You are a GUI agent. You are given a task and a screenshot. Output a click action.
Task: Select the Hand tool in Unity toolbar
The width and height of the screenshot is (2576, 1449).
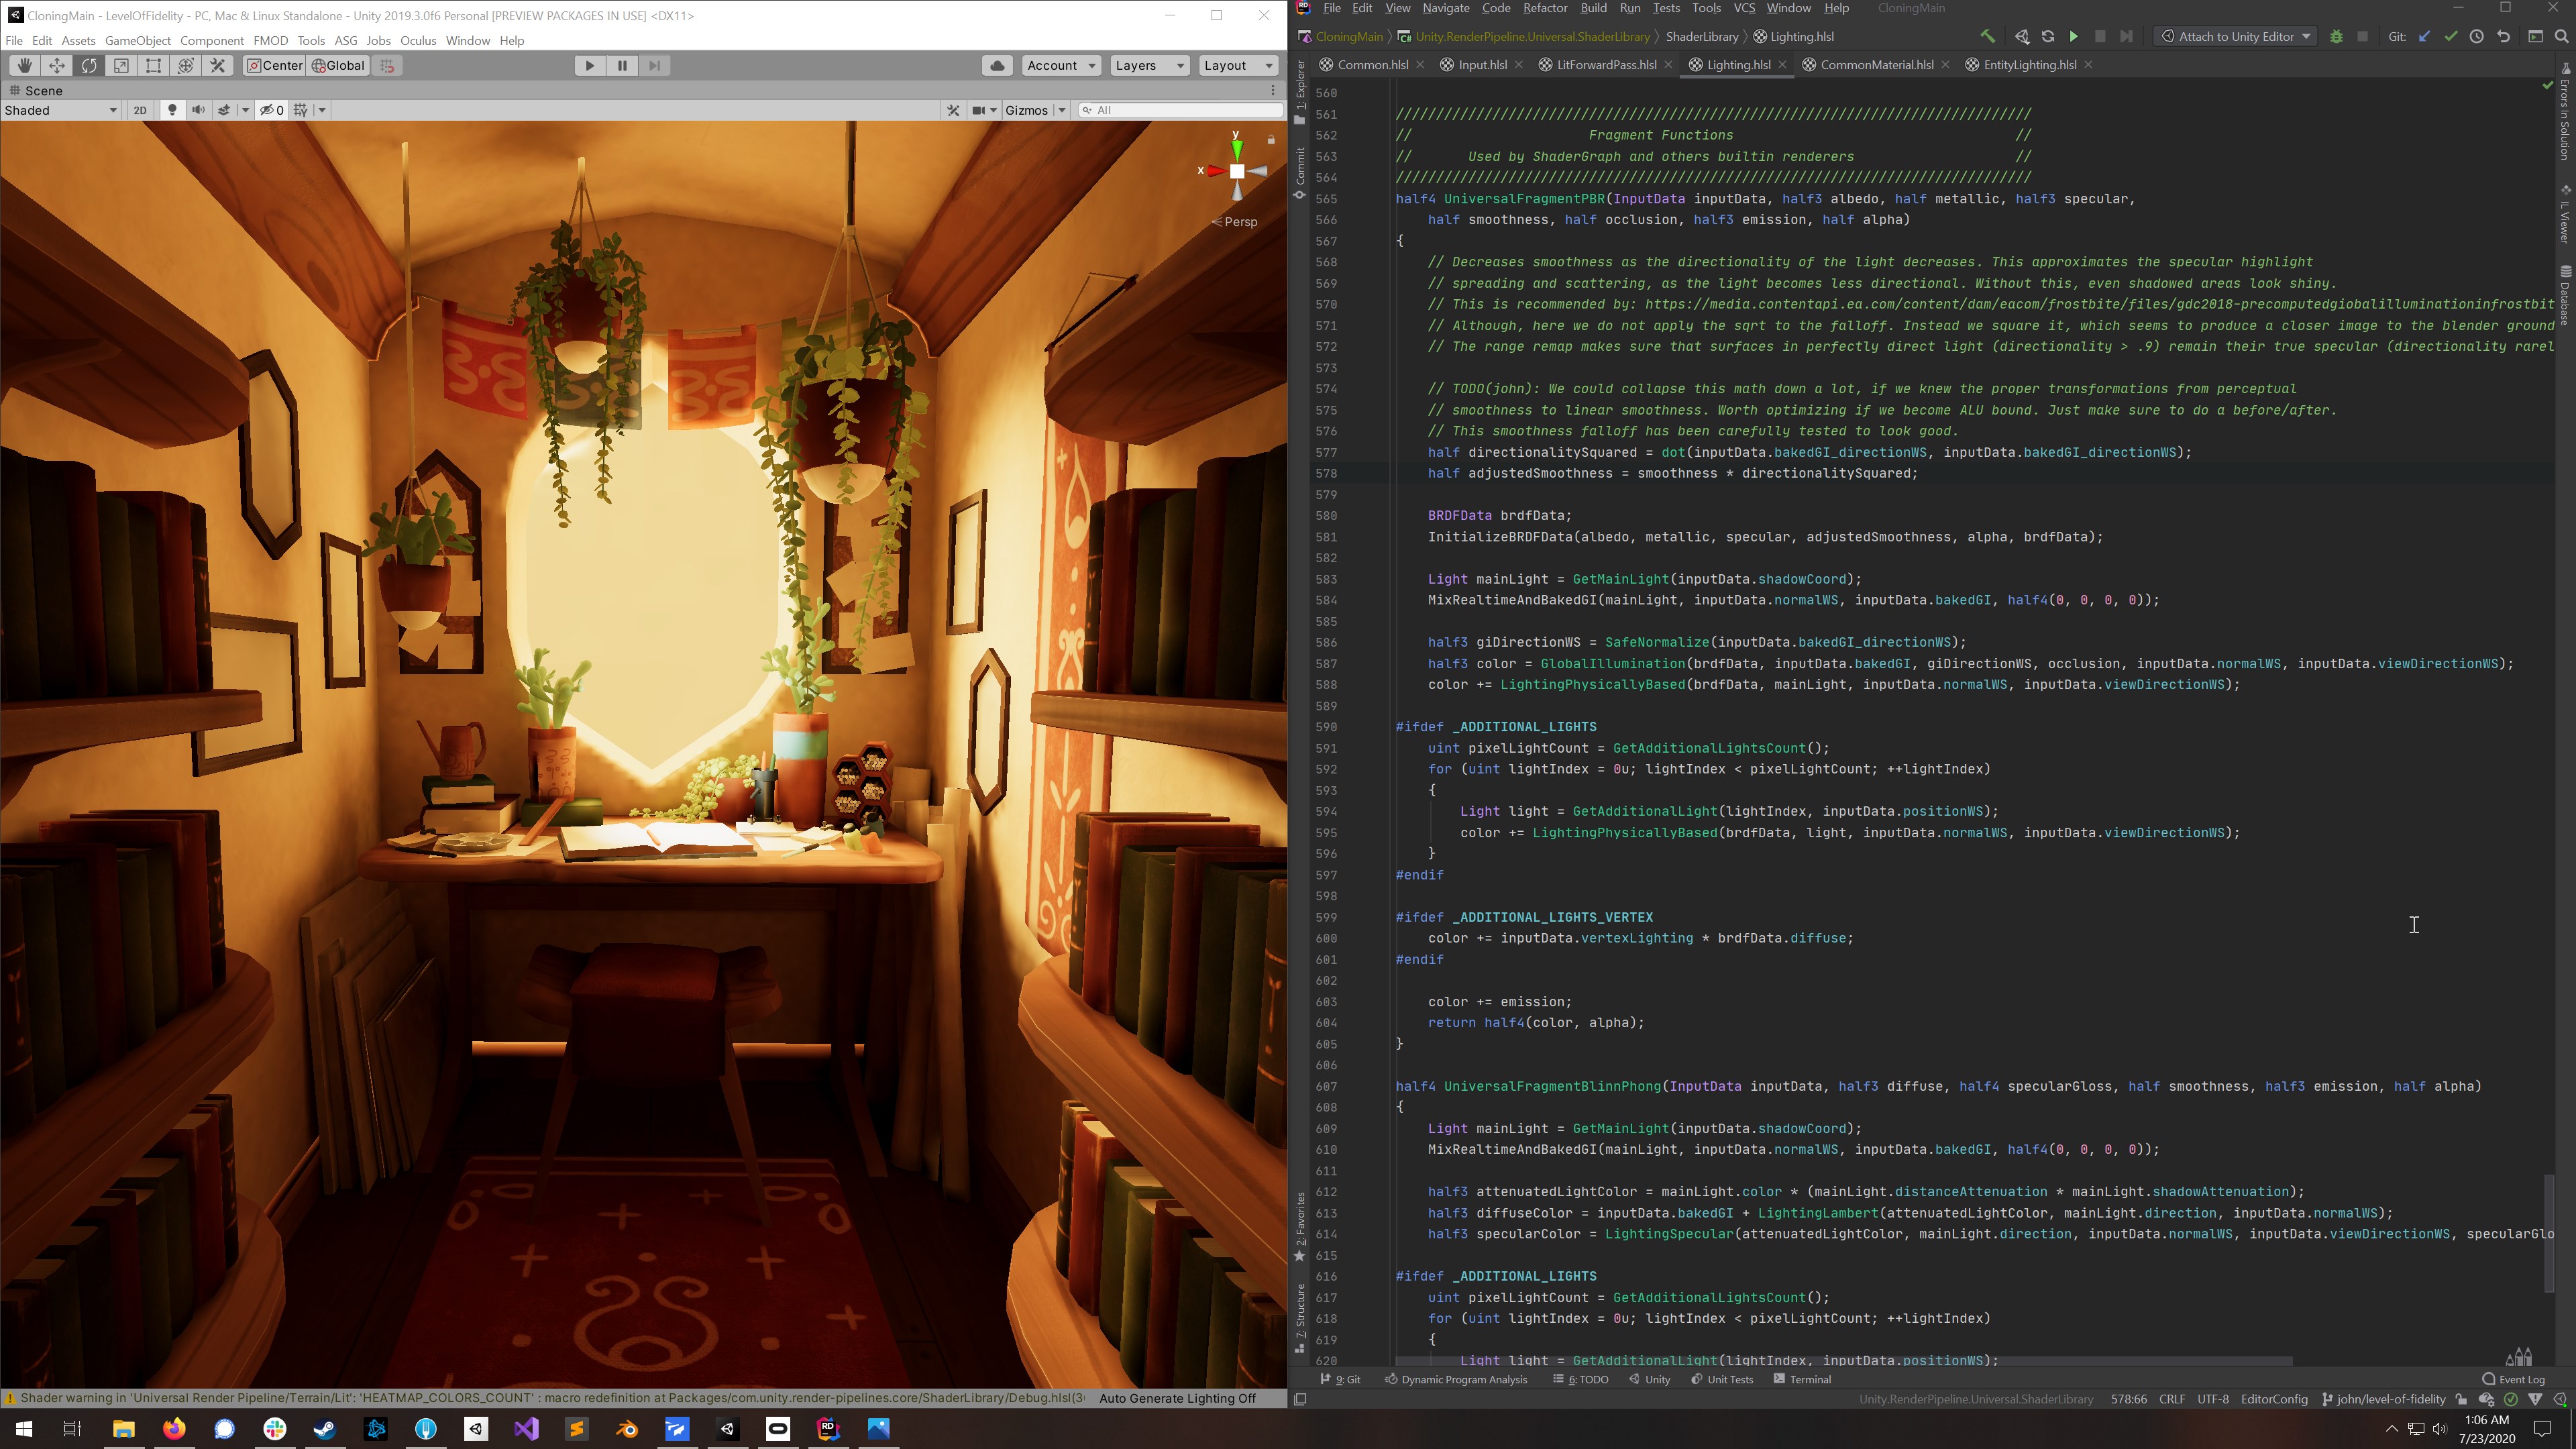tap(25, 65)
